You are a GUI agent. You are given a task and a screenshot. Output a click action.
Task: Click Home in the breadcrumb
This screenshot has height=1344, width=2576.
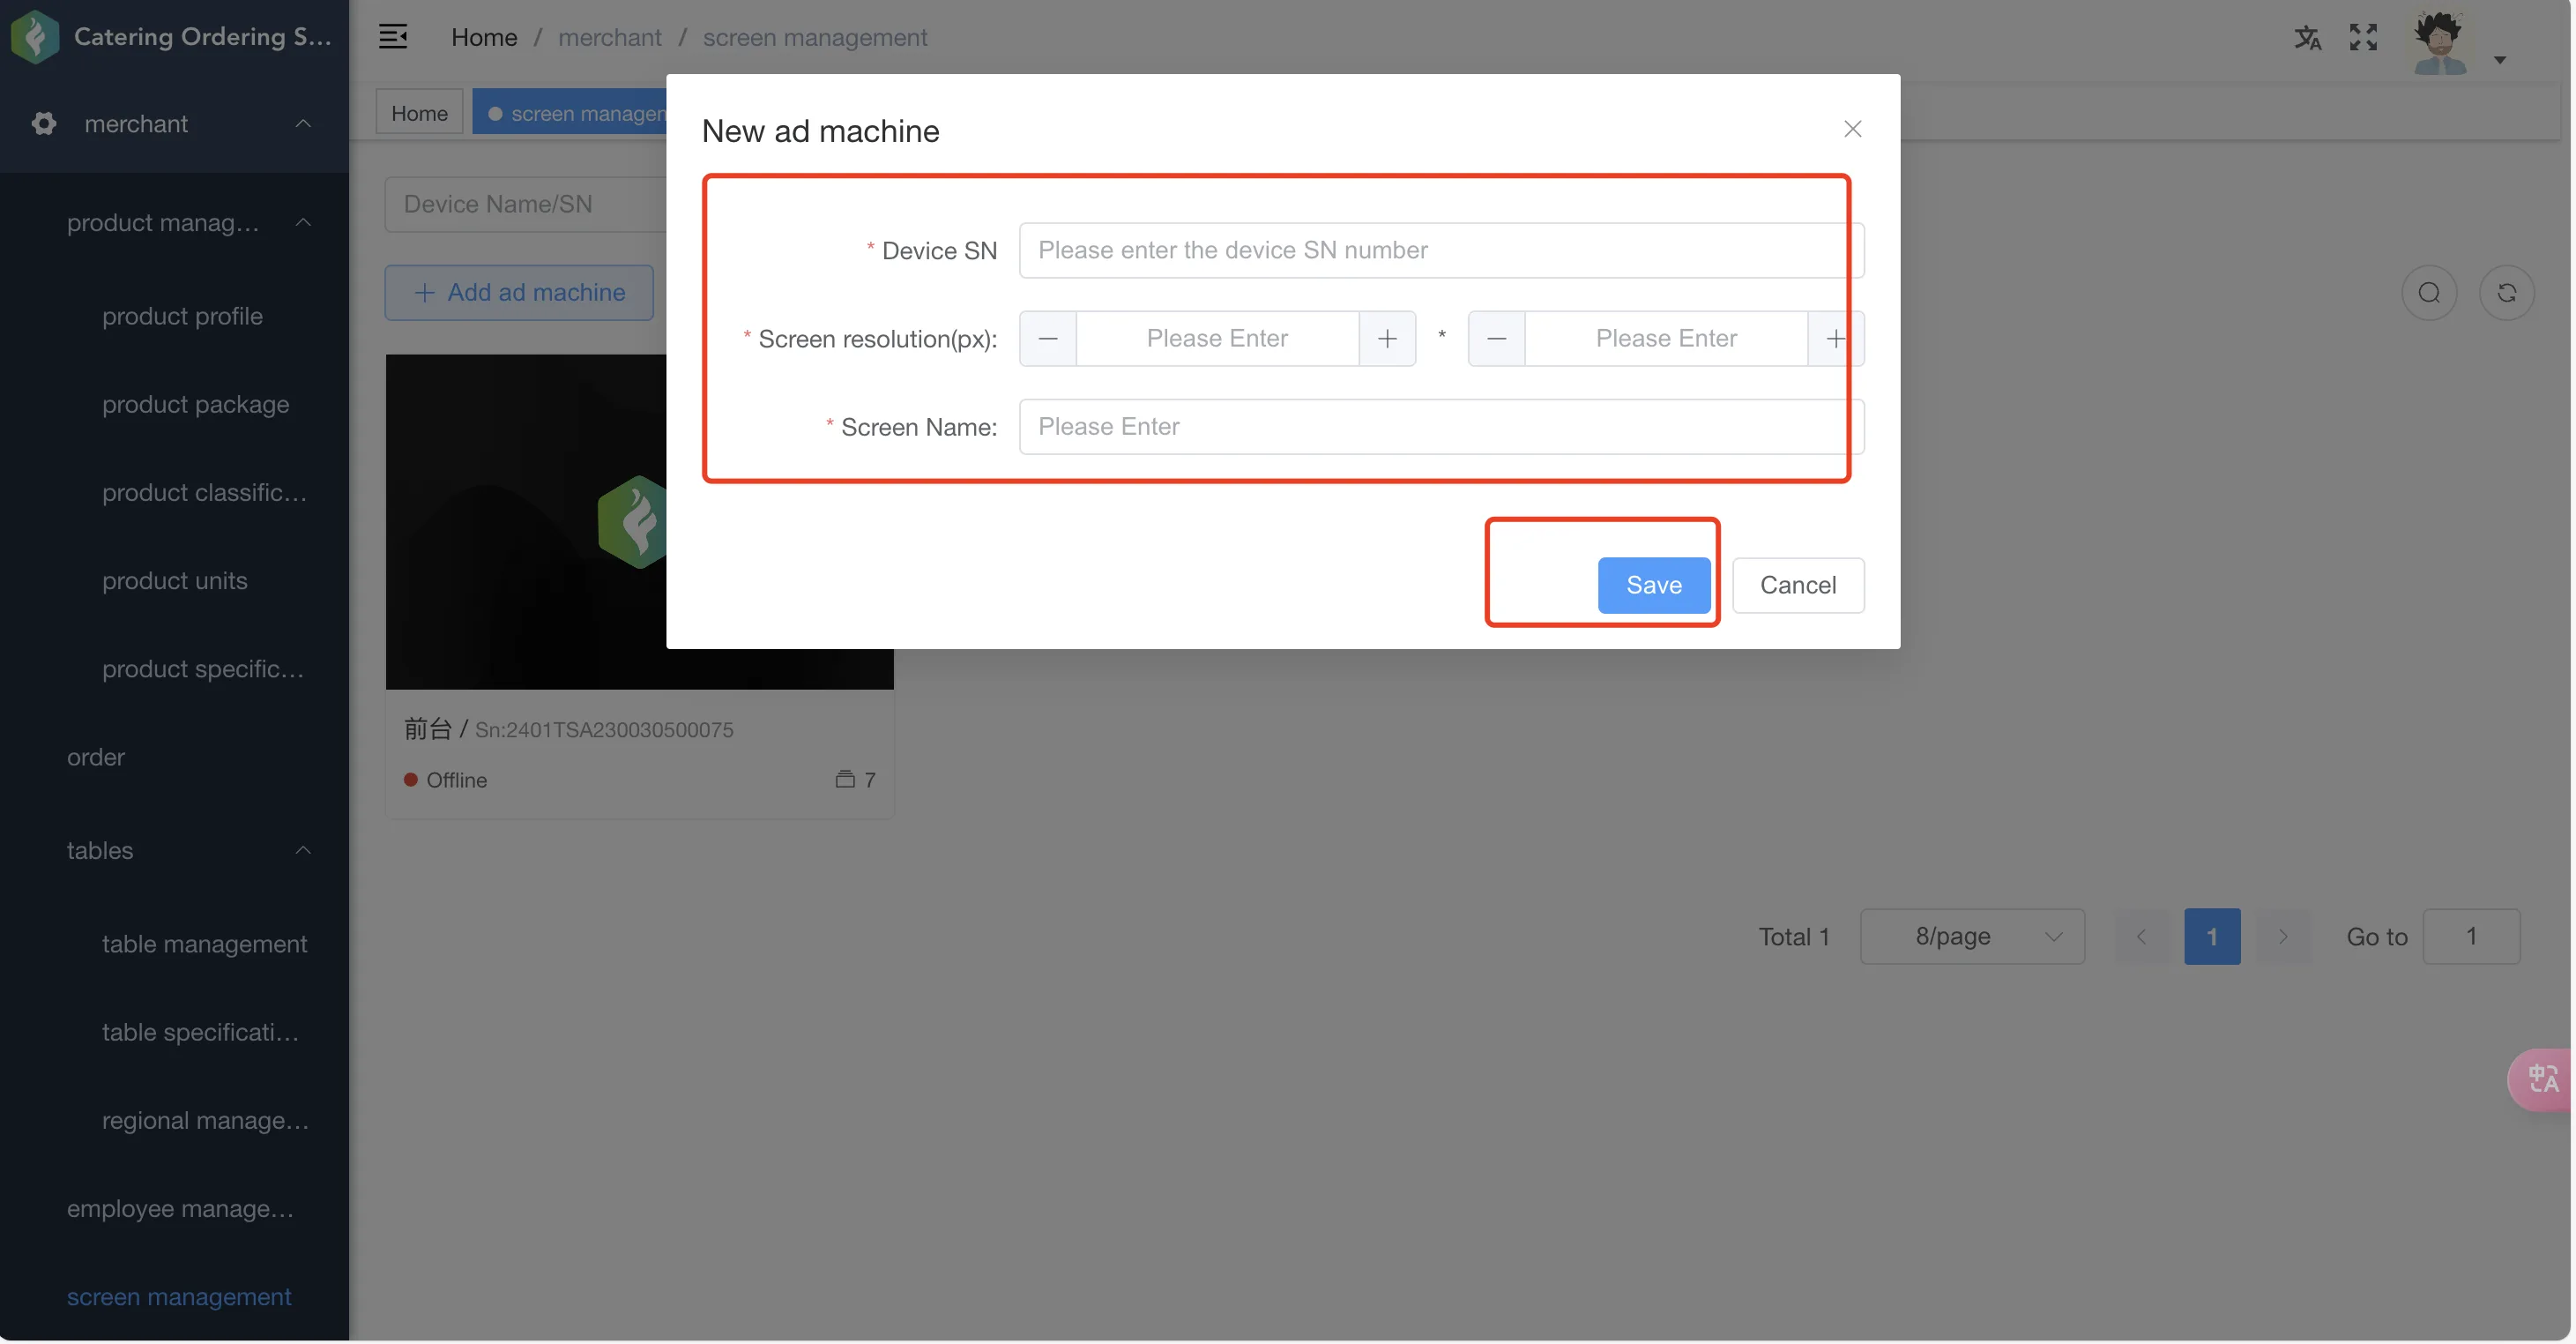click(484, 37)
